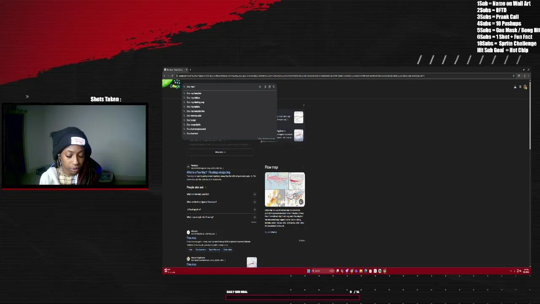Image resolution: width=540 pixels, height=304 pixels.
Task: Click Feedback below the knowledge panel
Action: [302, 241]
